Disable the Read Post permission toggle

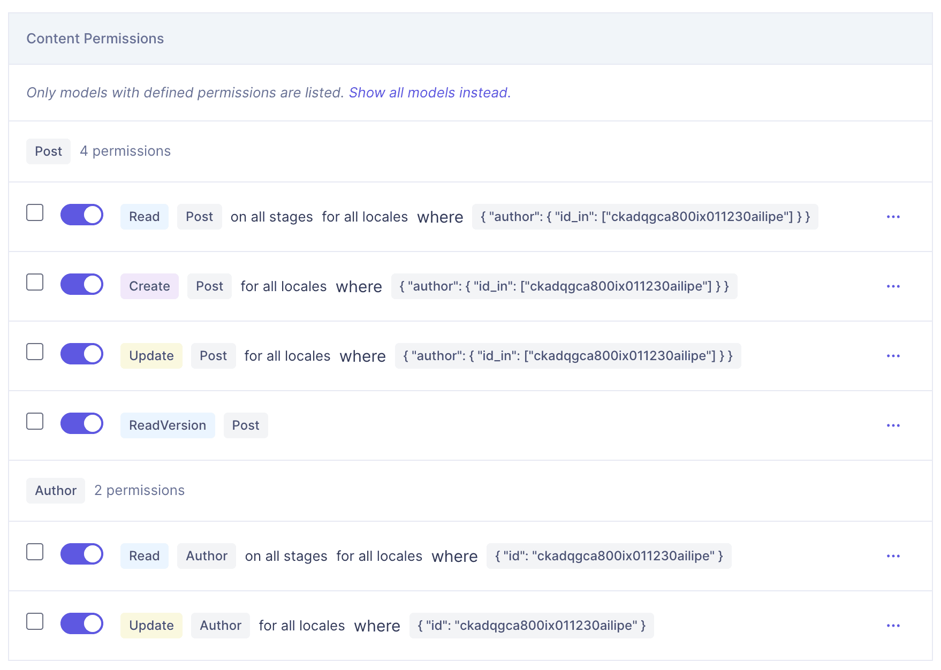pos(82,215)
